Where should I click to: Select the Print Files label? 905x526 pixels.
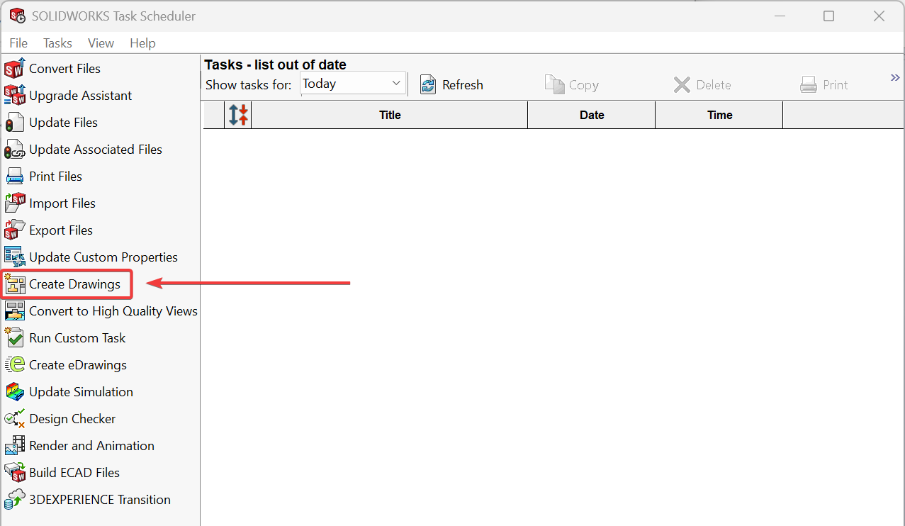[x=55, y=177]
